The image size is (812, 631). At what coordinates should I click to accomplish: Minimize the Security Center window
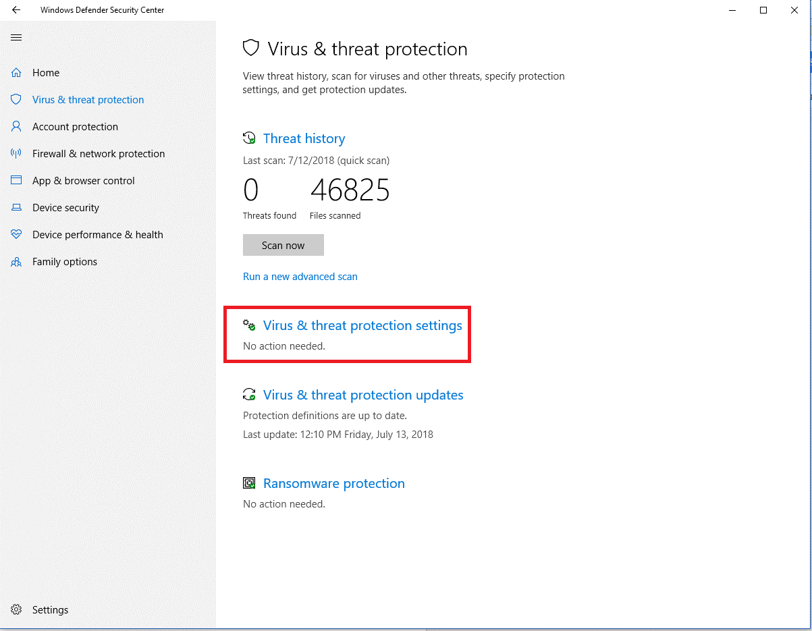click(x=732, y=10)
